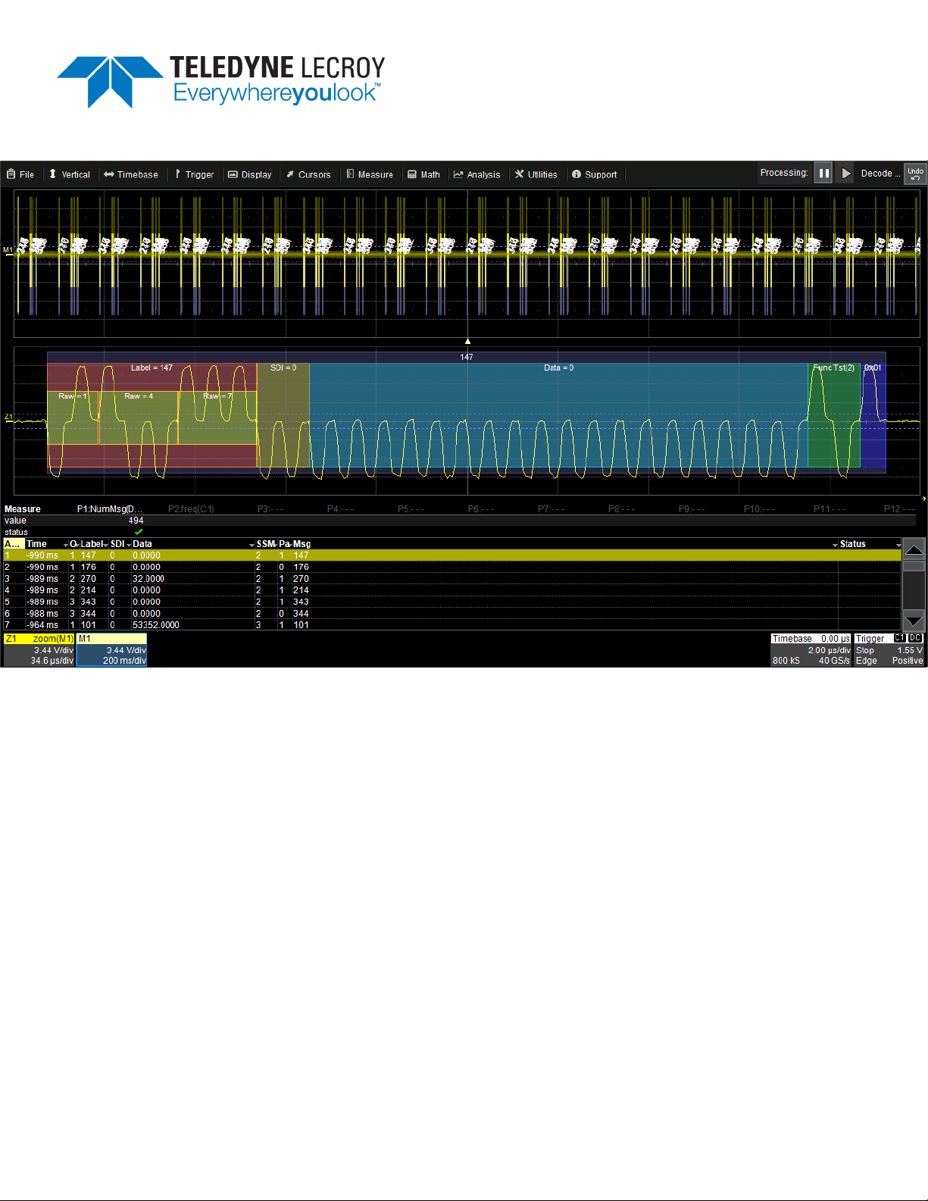928x1201 pixels.
Task: Open dropdown arrow left of Status header
Action: coord(835,545)
